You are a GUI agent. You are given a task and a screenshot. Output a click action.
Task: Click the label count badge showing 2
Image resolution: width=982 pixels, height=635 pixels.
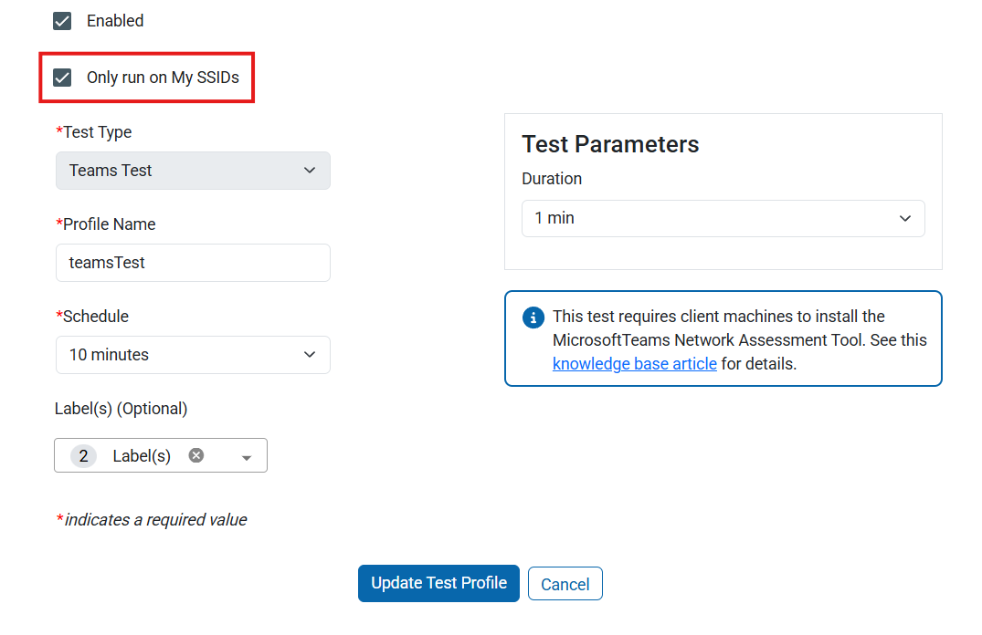pyautogui.click(x=83, y=455)
